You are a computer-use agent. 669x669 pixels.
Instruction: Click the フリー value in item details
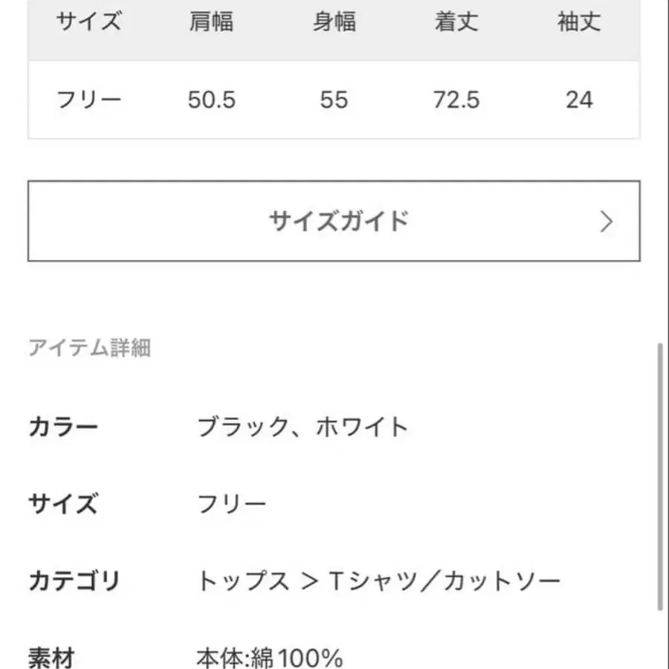[231, 505]
